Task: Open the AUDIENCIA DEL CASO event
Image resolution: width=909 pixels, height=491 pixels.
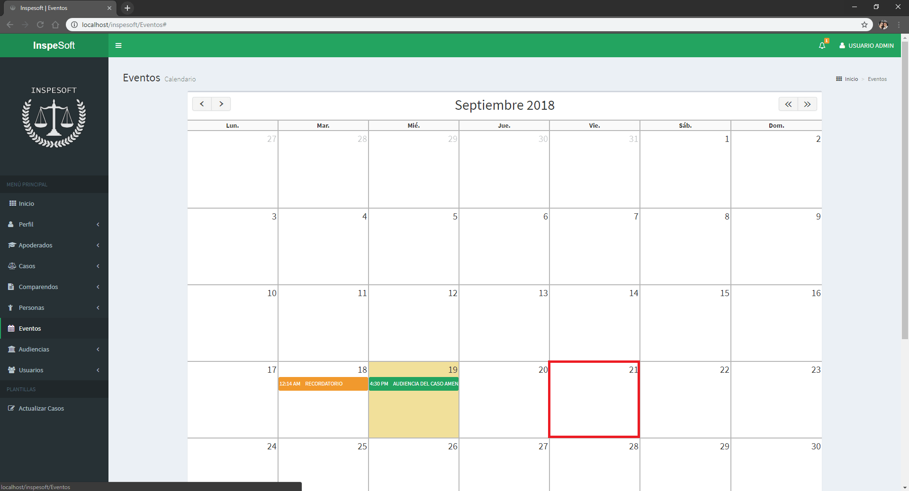Action: 414,384
